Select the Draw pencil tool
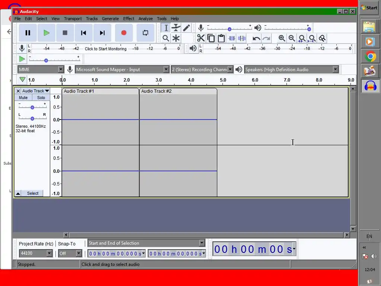This screenshot has height=286, width=381. point(186,28)
